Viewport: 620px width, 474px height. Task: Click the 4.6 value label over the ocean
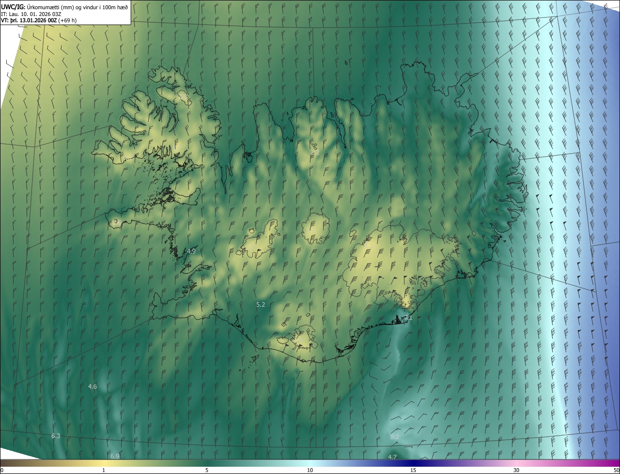(93, 386)
